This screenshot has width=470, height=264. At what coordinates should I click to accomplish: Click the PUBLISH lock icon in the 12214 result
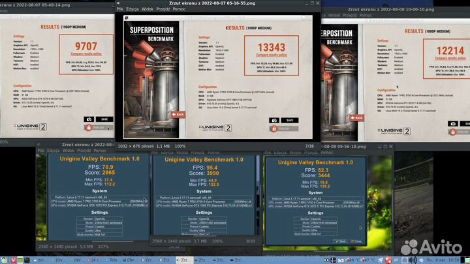(x=452, y=132)
